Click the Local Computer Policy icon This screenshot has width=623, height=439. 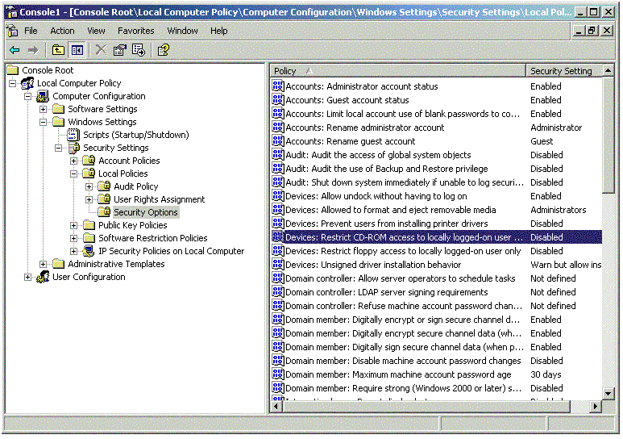pos(27,83)
